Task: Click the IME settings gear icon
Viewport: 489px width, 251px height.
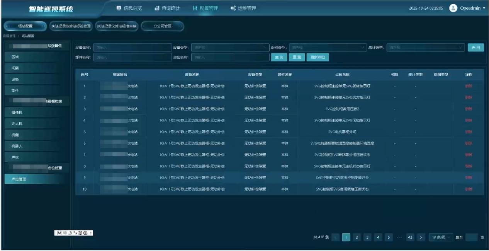Action: click(85, 233)
